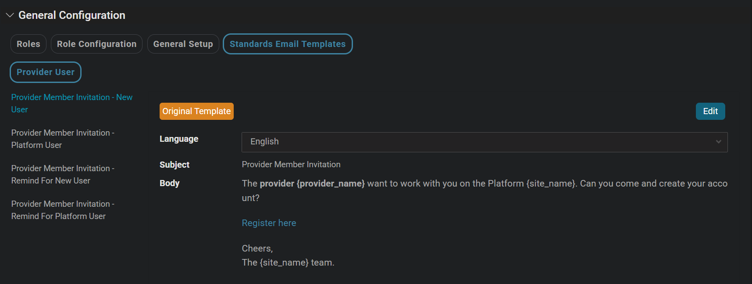This screenshot has width=752, height=284.
Task: Select the Standards Email Templates tab
Action: (x=288, y=44)
